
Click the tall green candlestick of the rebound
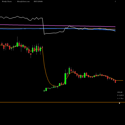tap(65, 79)
